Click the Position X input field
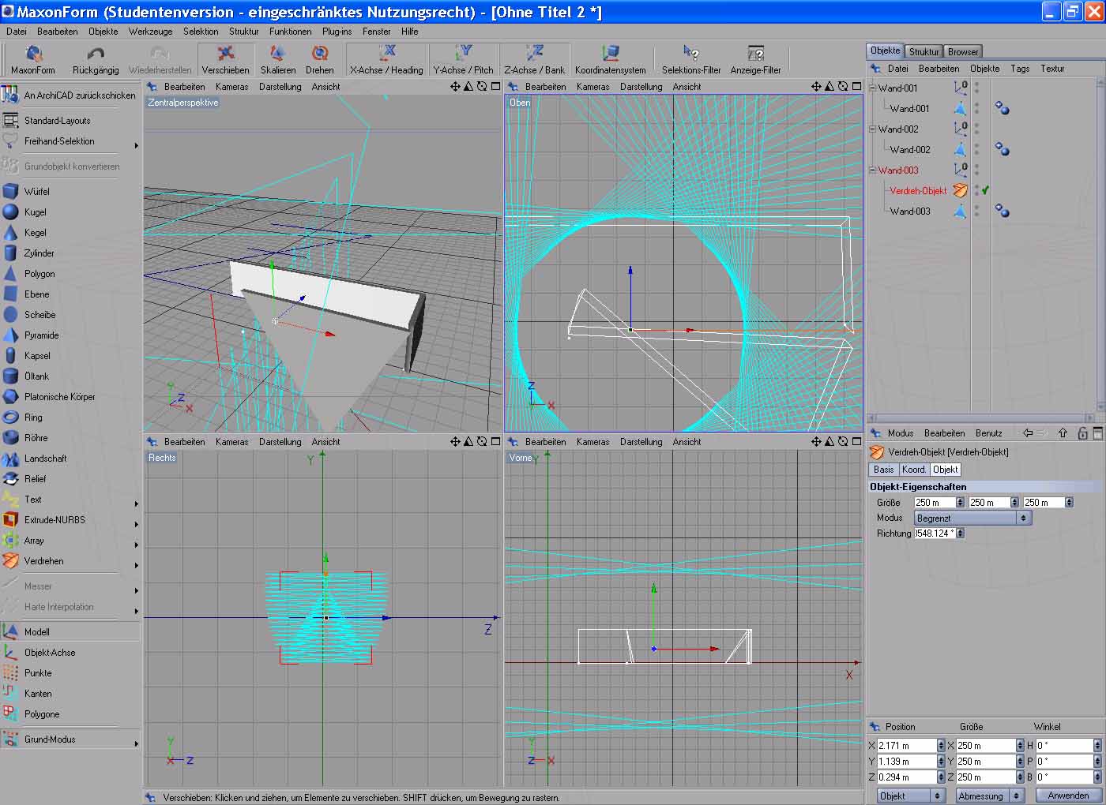 coord(906,745)
